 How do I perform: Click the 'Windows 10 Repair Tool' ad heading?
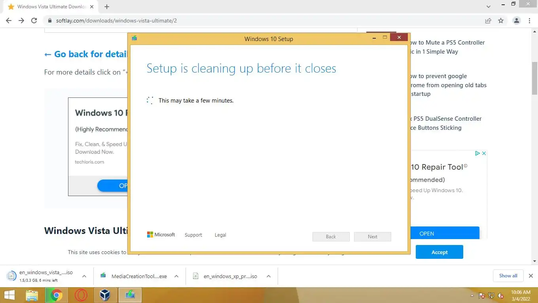[x=439, y=167]
